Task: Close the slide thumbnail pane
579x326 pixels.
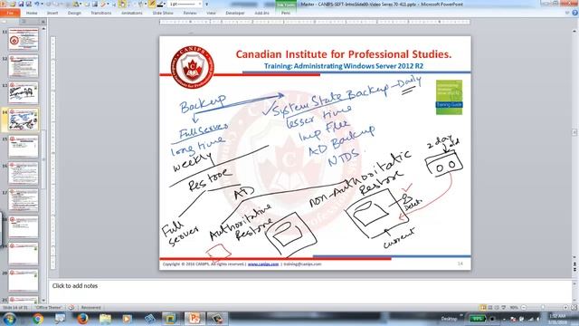Action: pos(43,22)
